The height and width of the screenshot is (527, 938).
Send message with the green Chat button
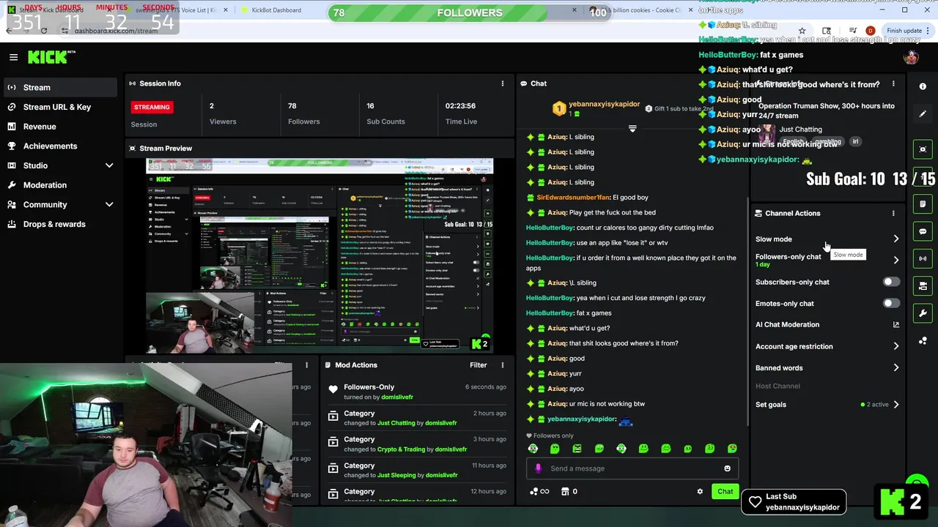tap(725, 492)
